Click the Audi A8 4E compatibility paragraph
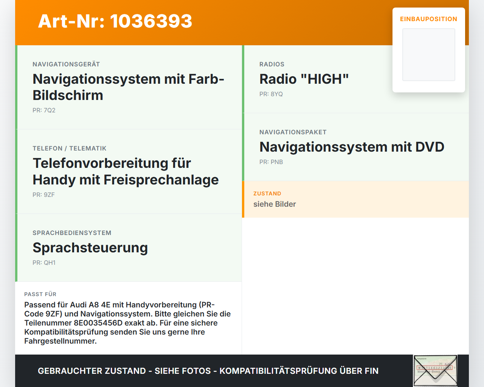484x387 pixels. click(127, 323)
